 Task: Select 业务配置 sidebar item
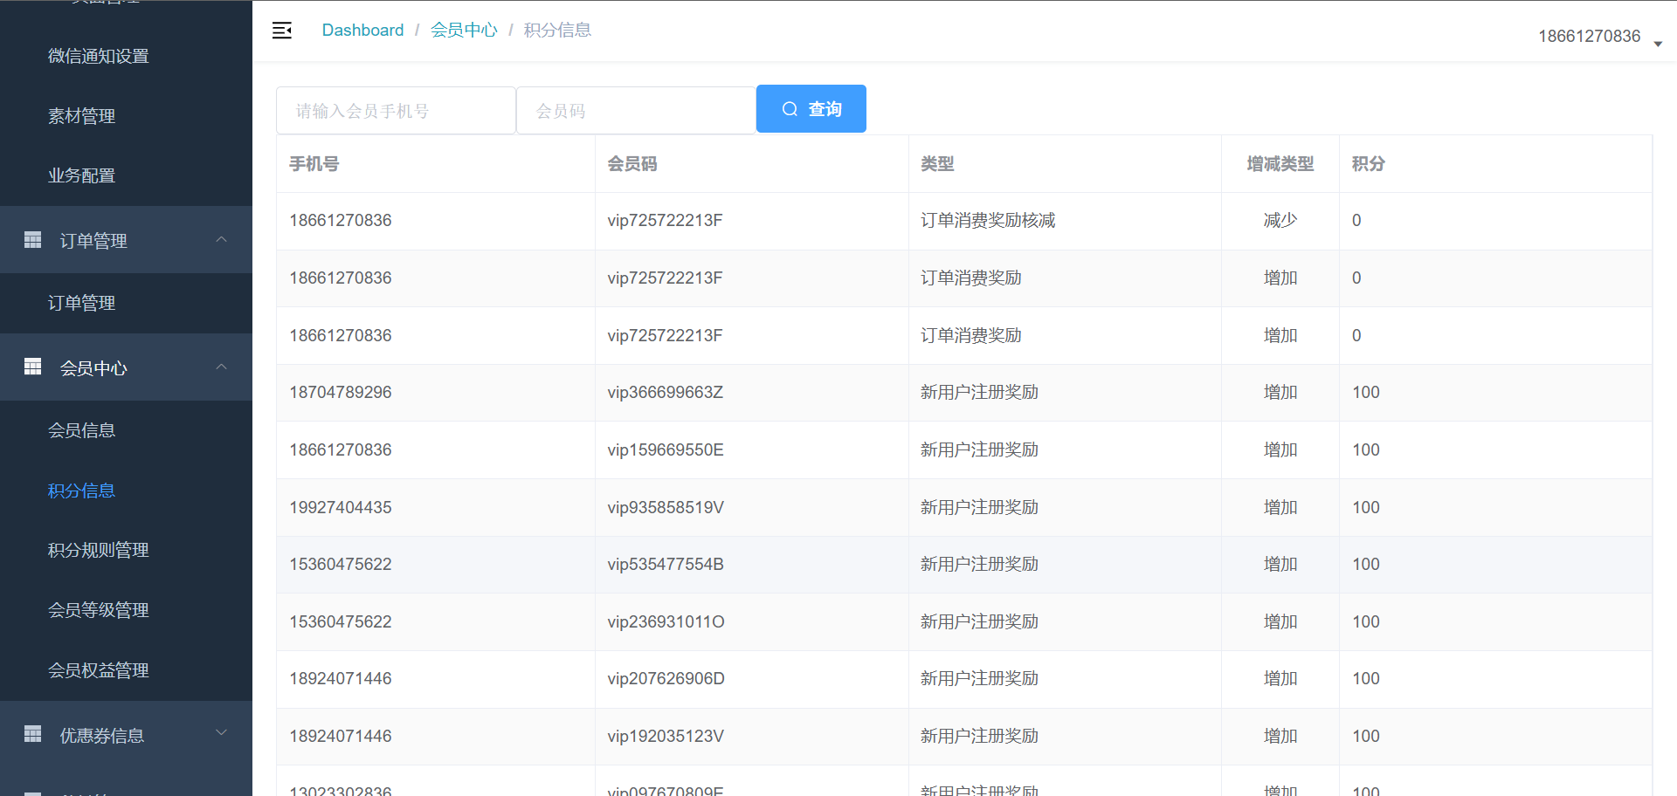click(82, 175)
